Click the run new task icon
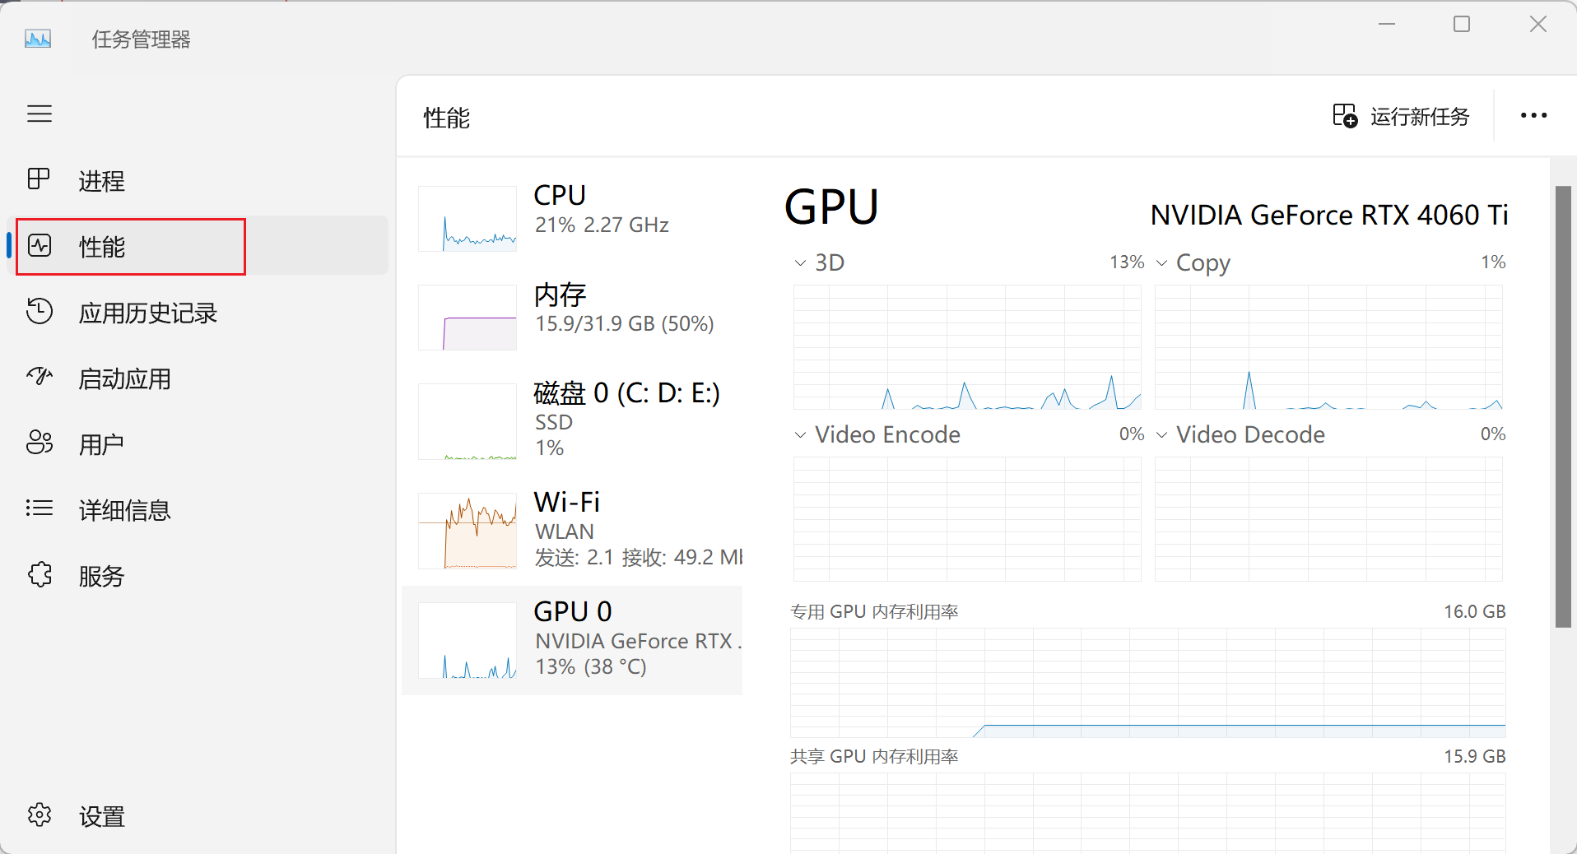This screenshot has width=1577, height=854. [x=1345, y=116]
